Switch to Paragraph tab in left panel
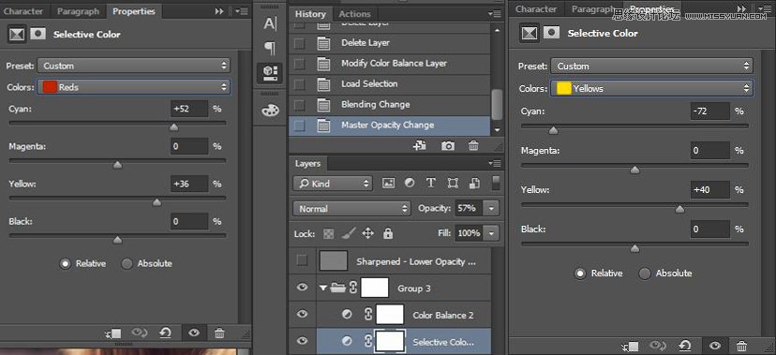776x355 pixels. pos(78,11)
